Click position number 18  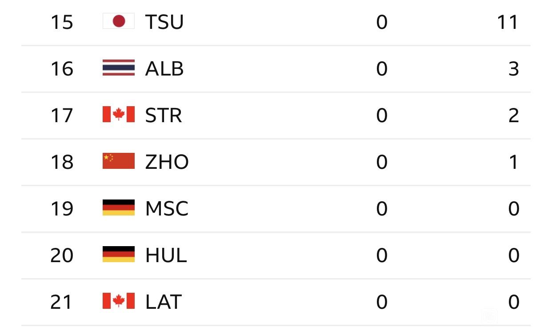pos(62,162)
